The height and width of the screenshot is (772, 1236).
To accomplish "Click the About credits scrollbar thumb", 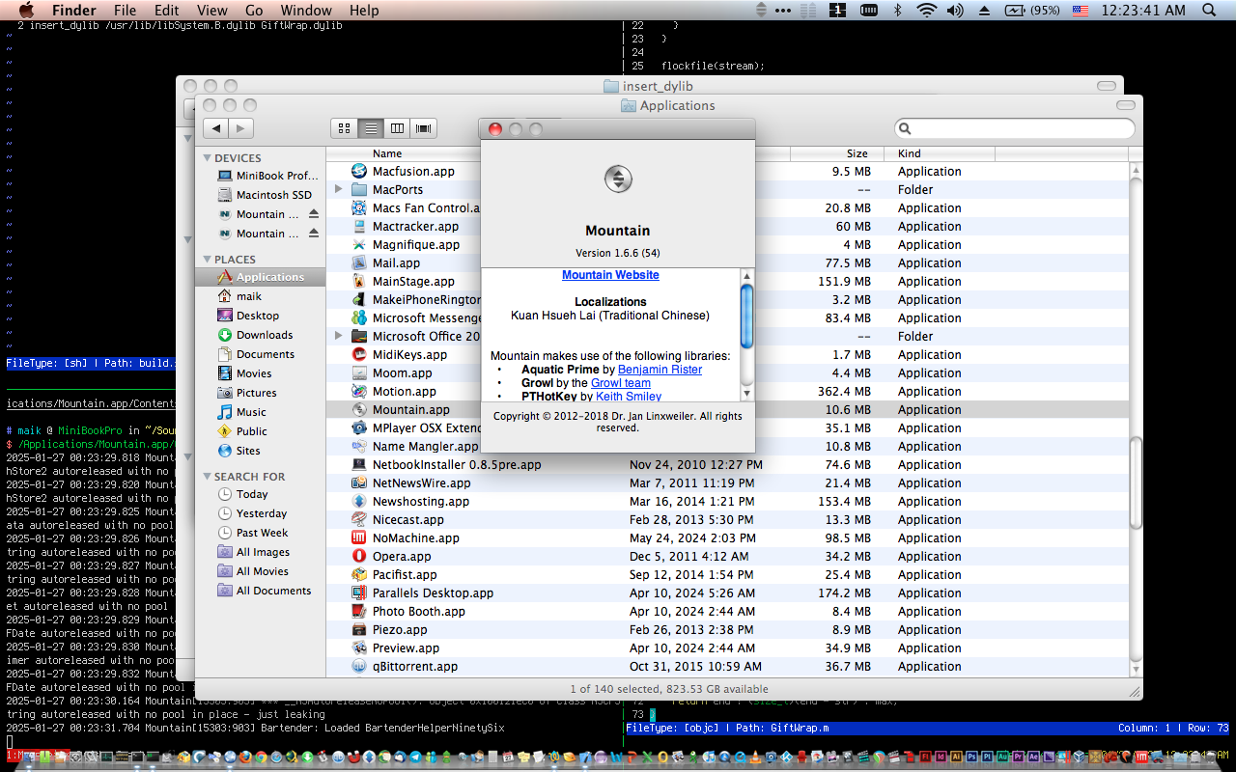I will point(746,316).
